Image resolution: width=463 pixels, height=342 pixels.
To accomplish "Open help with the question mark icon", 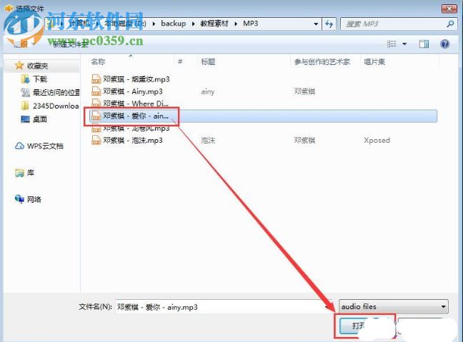I will point(444,44).
